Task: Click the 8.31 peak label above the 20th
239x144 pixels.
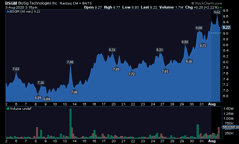Action: pos(112,50)
